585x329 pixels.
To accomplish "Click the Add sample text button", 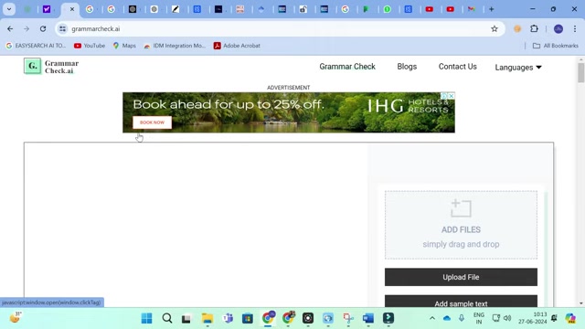I will pyautogui.click(x=461, y=302).
